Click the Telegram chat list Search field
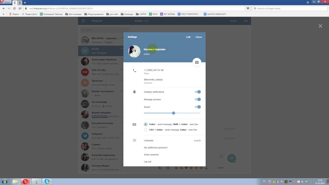This screenshot has width=329, height=185. (x=105, y=30)
